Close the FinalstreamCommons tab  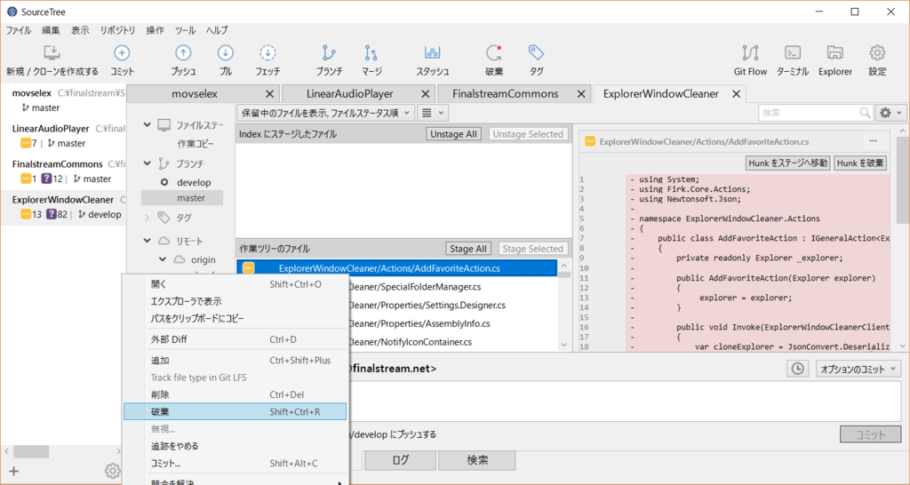point(581,94)
